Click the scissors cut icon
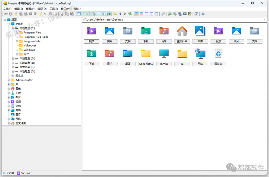 tap(62, 14)
